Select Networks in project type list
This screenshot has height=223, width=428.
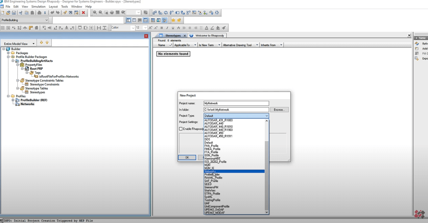[x=234, y=171]
